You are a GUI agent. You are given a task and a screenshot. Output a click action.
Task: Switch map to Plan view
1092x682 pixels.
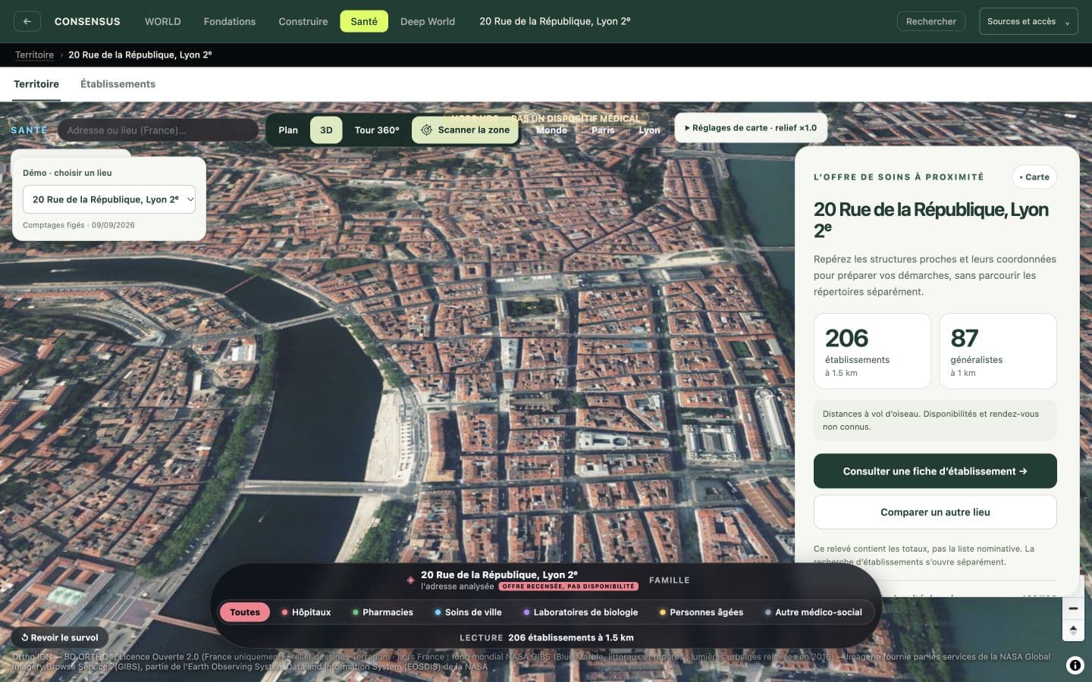[288, 130]
